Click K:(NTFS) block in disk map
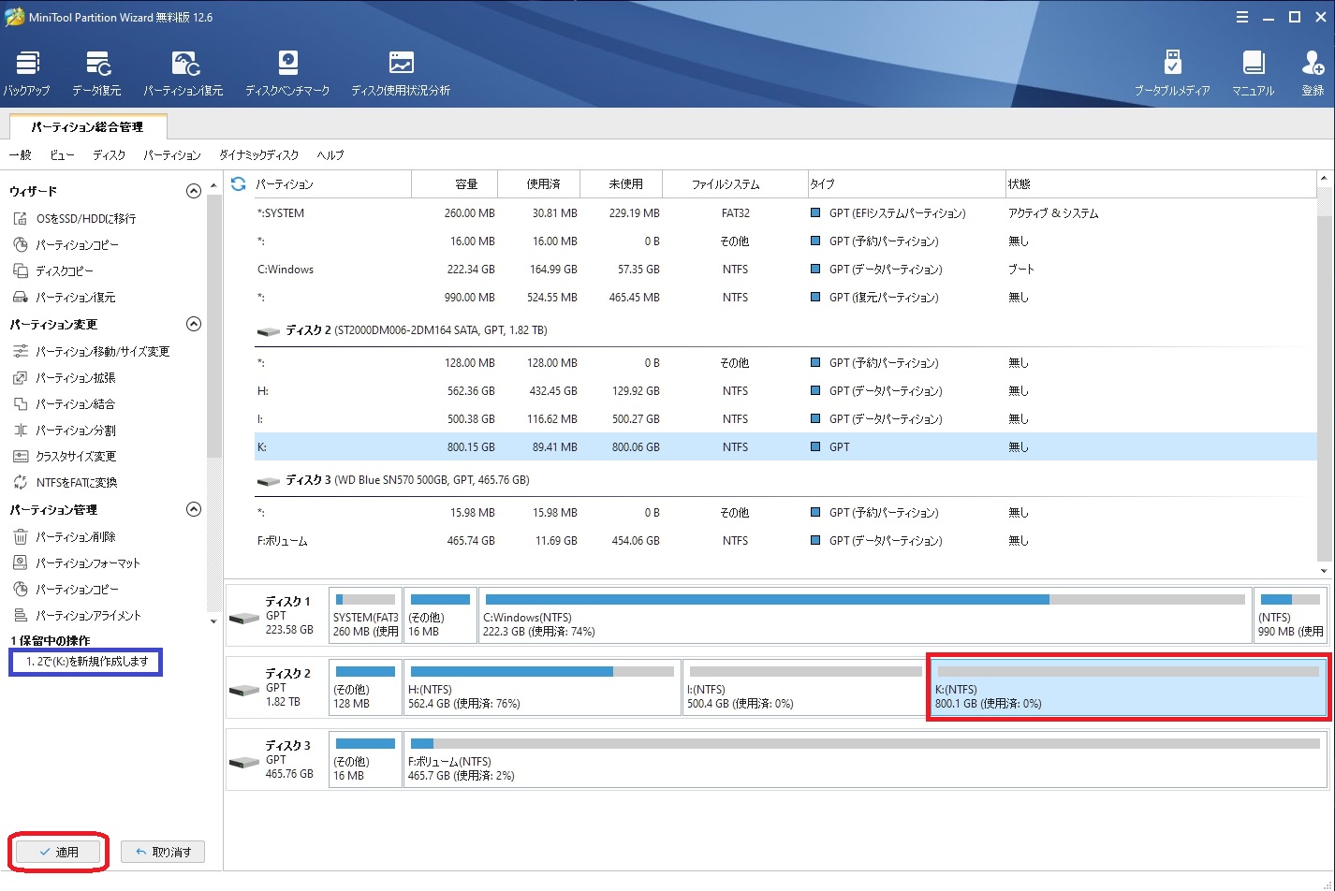This screenshot has height=891, width=1335. (x=1128, y=688)
